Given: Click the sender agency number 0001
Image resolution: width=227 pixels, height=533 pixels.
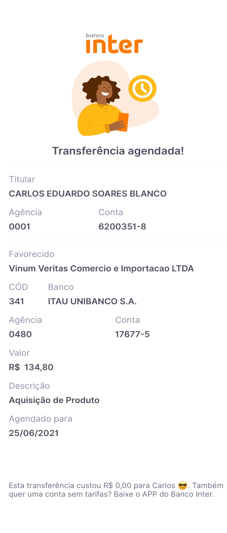Looking at the screenshot, I should (19, 227).
